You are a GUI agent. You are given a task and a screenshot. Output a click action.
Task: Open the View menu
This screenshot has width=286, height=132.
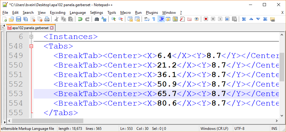42,13
